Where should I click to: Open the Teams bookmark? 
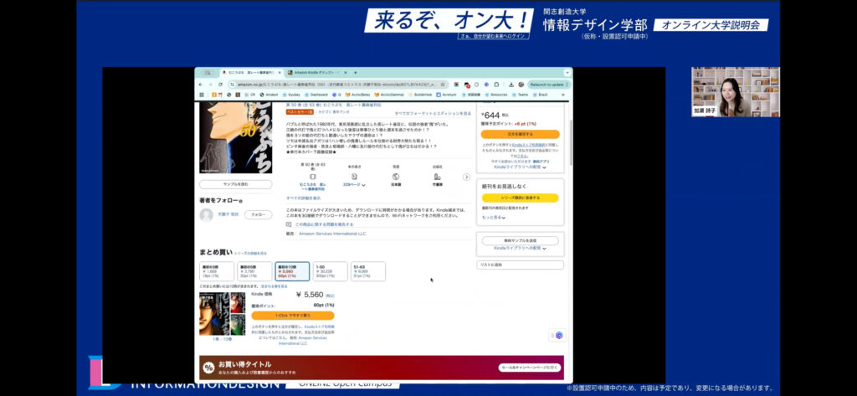point(520,95)
